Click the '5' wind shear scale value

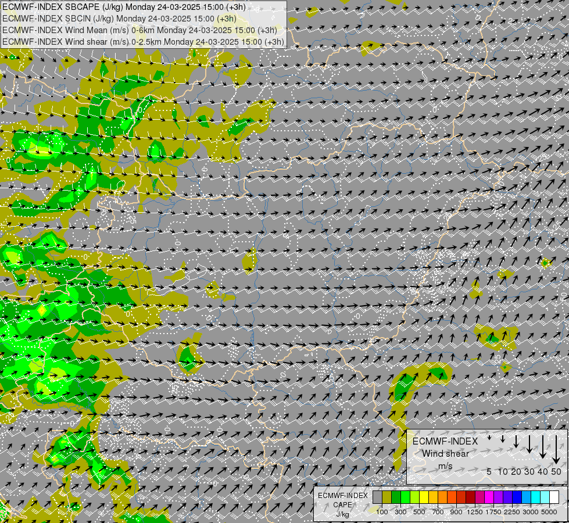(x=489, y=471)
